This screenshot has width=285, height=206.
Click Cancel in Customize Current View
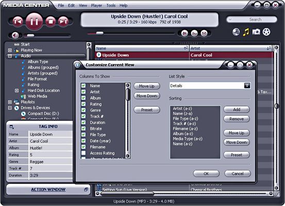click(238, 174)
